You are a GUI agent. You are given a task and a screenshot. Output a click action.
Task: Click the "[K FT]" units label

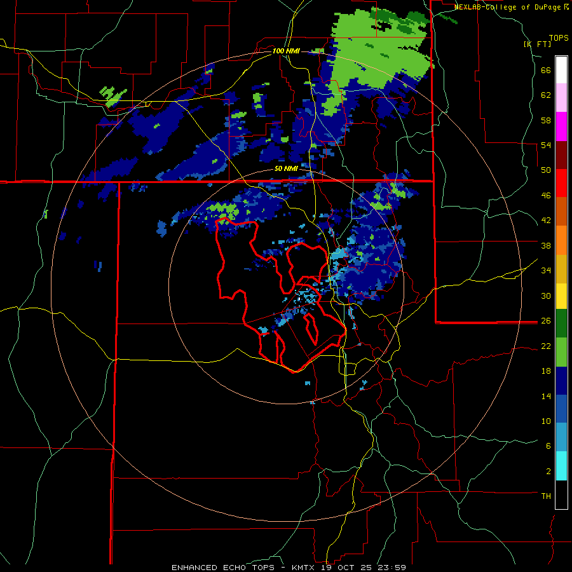(537, 44)
